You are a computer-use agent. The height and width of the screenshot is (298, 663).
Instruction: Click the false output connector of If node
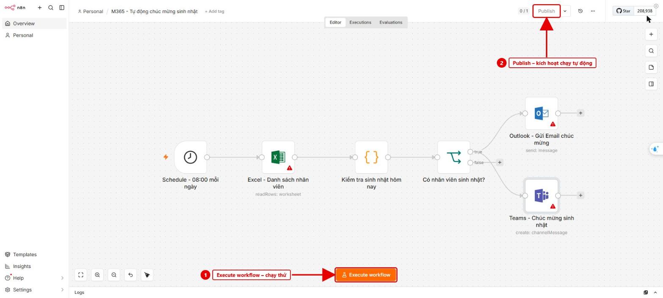470,162
